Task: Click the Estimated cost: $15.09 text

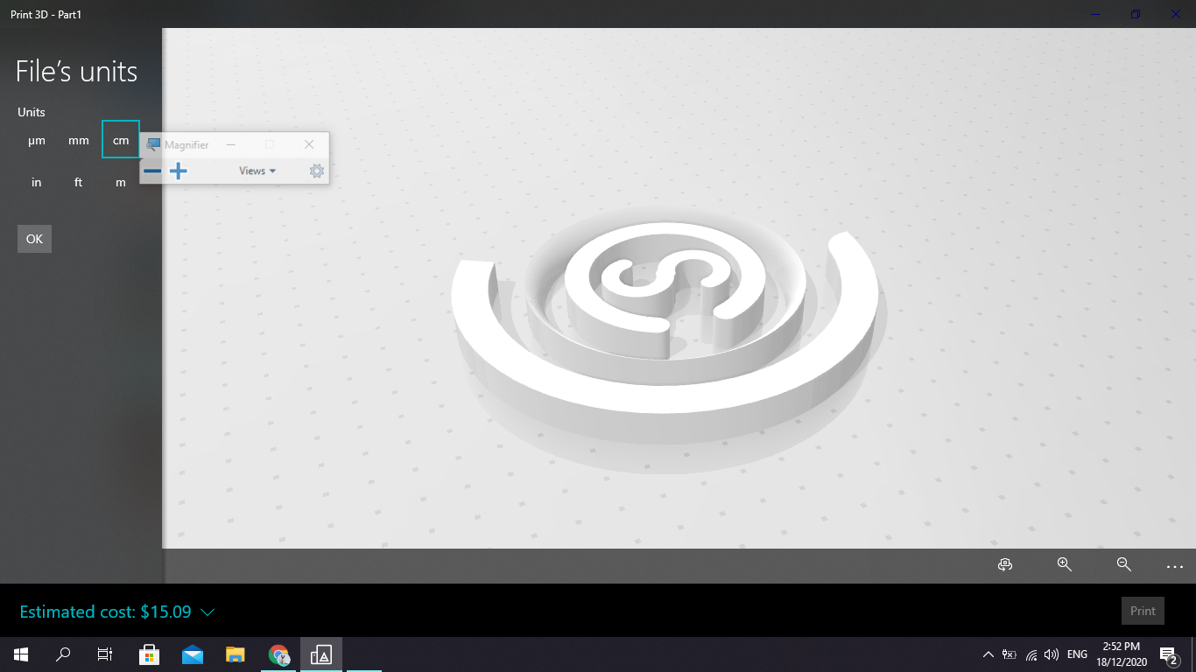Action: coord(105,612)
